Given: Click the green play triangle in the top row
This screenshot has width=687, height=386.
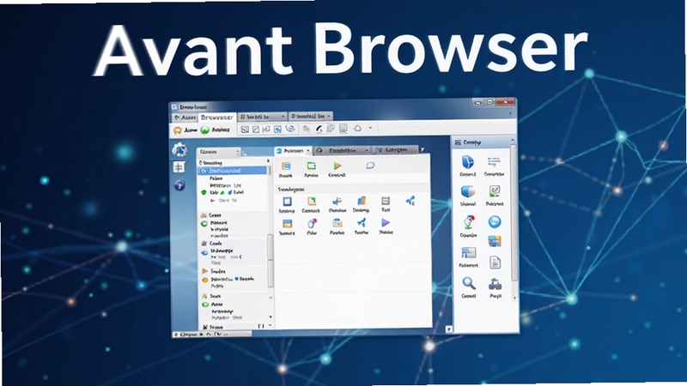Looking at the screenshot, I should click(x=337, y=166).
